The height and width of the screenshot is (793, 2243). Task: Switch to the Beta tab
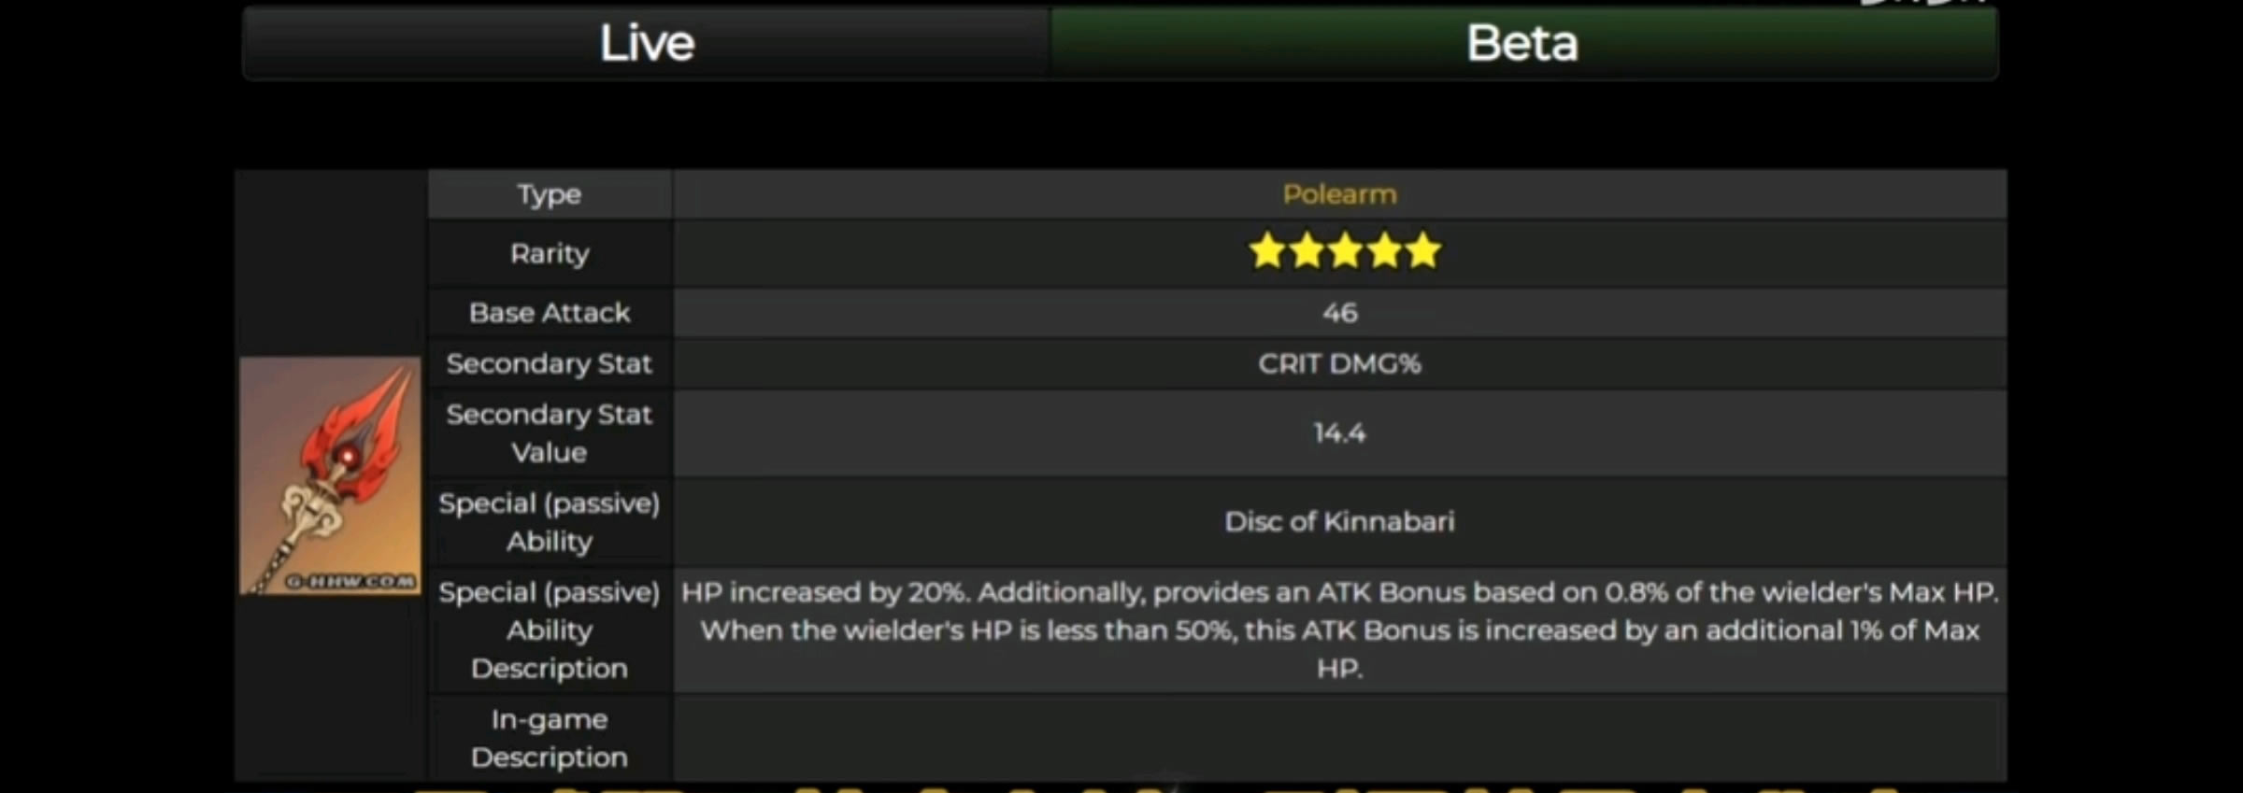[1522, 43]
